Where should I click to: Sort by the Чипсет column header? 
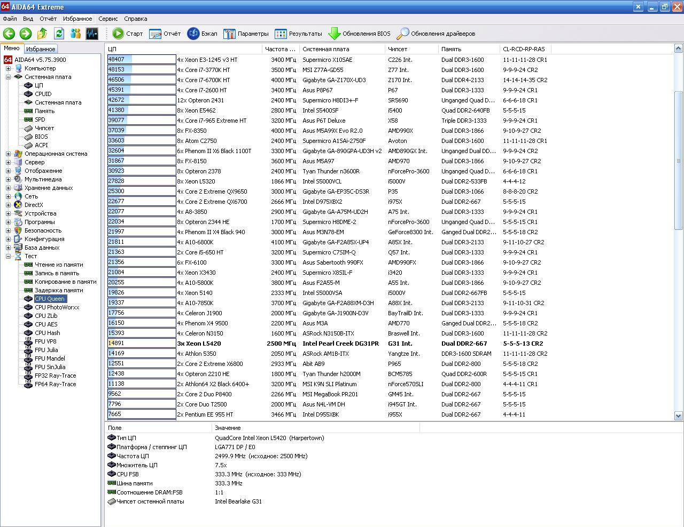click(x=411, y=49)
